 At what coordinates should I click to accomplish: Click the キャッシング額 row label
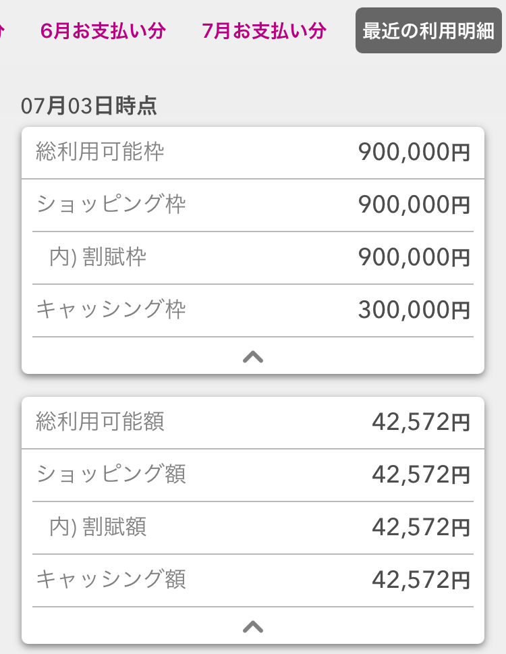[x=111, y=580]
